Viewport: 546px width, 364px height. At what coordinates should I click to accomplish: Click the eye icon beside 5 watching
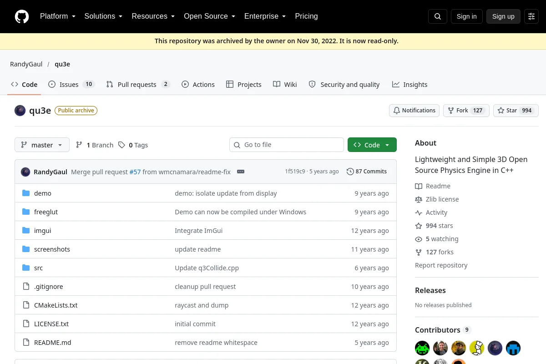(419, 239)
